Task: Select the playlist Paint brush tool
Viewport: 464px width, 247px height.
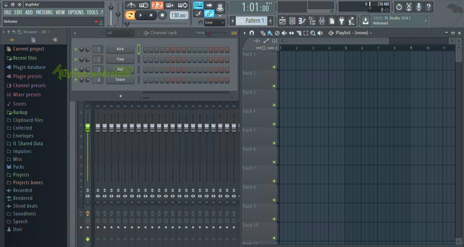Action: pos(270,33)
